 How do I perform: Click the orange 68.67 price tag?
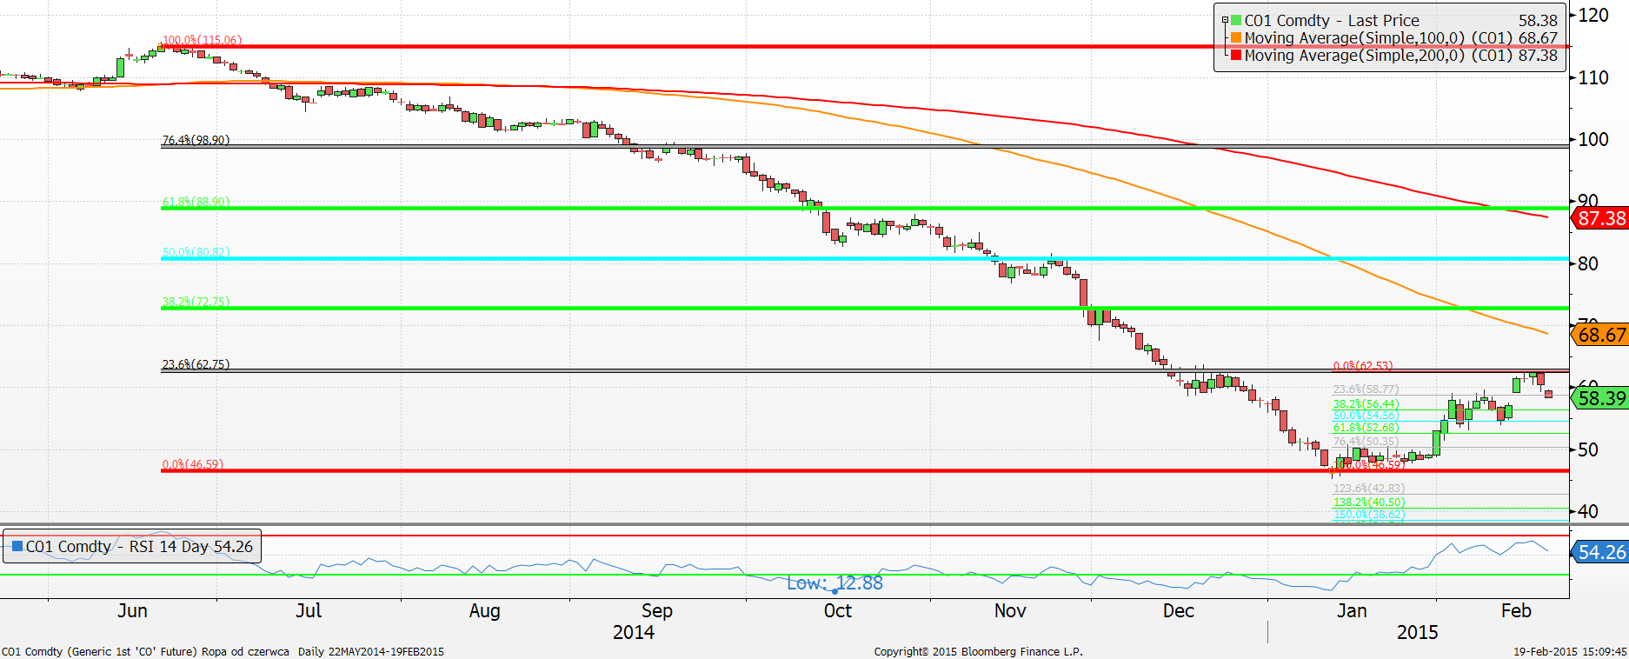(x=1600, y=335)
